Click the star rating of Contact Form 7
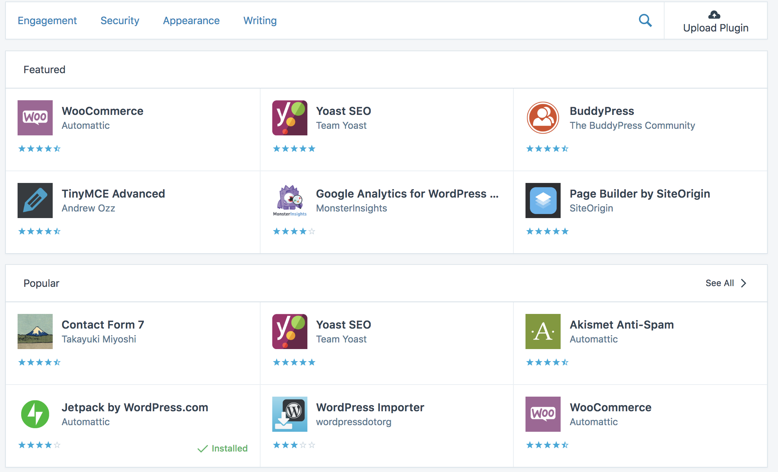Image resolution: width=778 pixels, height=472 pixels. pyautogui.click(x=39, y=362)
